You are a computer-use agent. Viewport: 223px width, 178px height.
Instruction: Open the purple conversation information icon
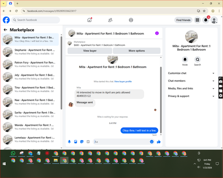(157, 33)
